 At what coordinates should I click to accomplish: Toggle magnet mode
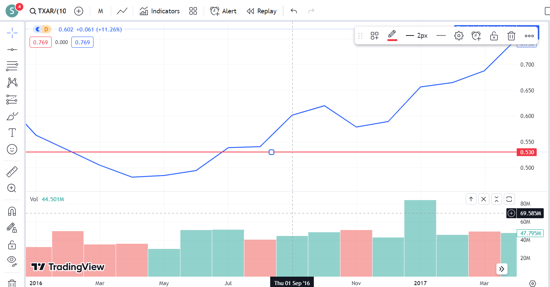pyautogui.click(x=12, y=211)
